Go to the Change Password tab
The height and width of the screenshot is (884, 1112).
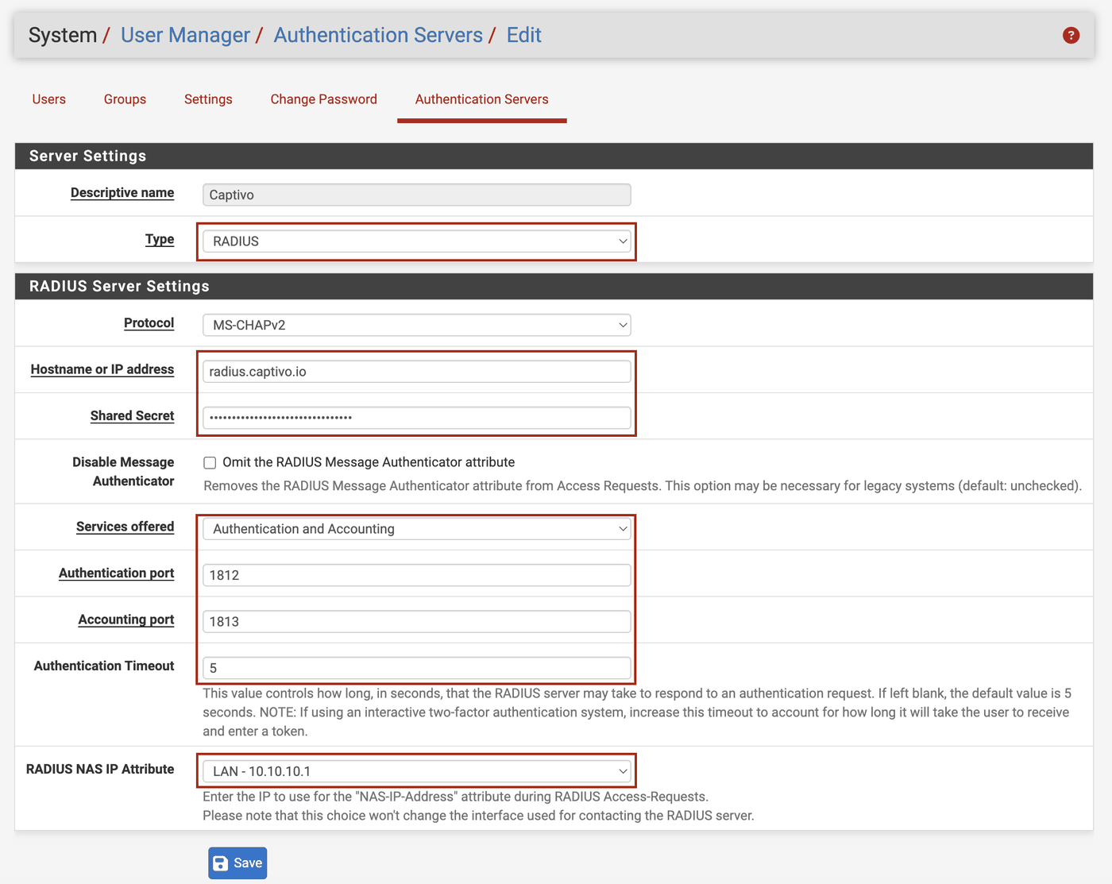tap(324, 99)
